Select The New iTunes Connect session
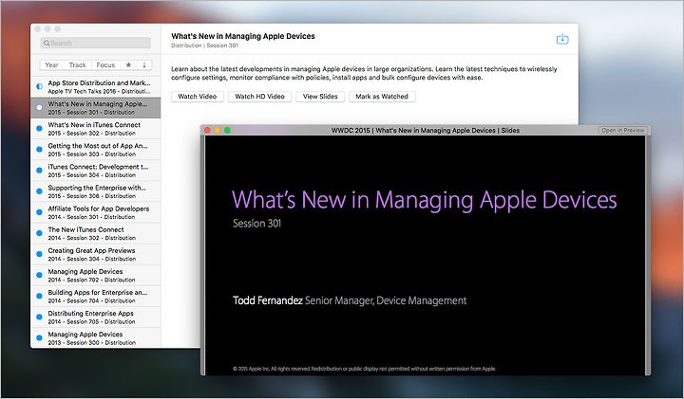 (x=96, y=233)
